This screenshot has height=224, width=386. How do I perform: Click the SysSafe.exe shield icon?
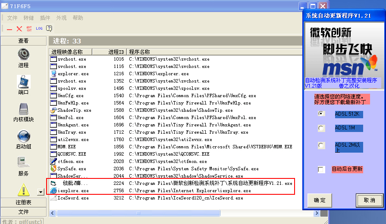pyautogui.click(x=53, y=169)
